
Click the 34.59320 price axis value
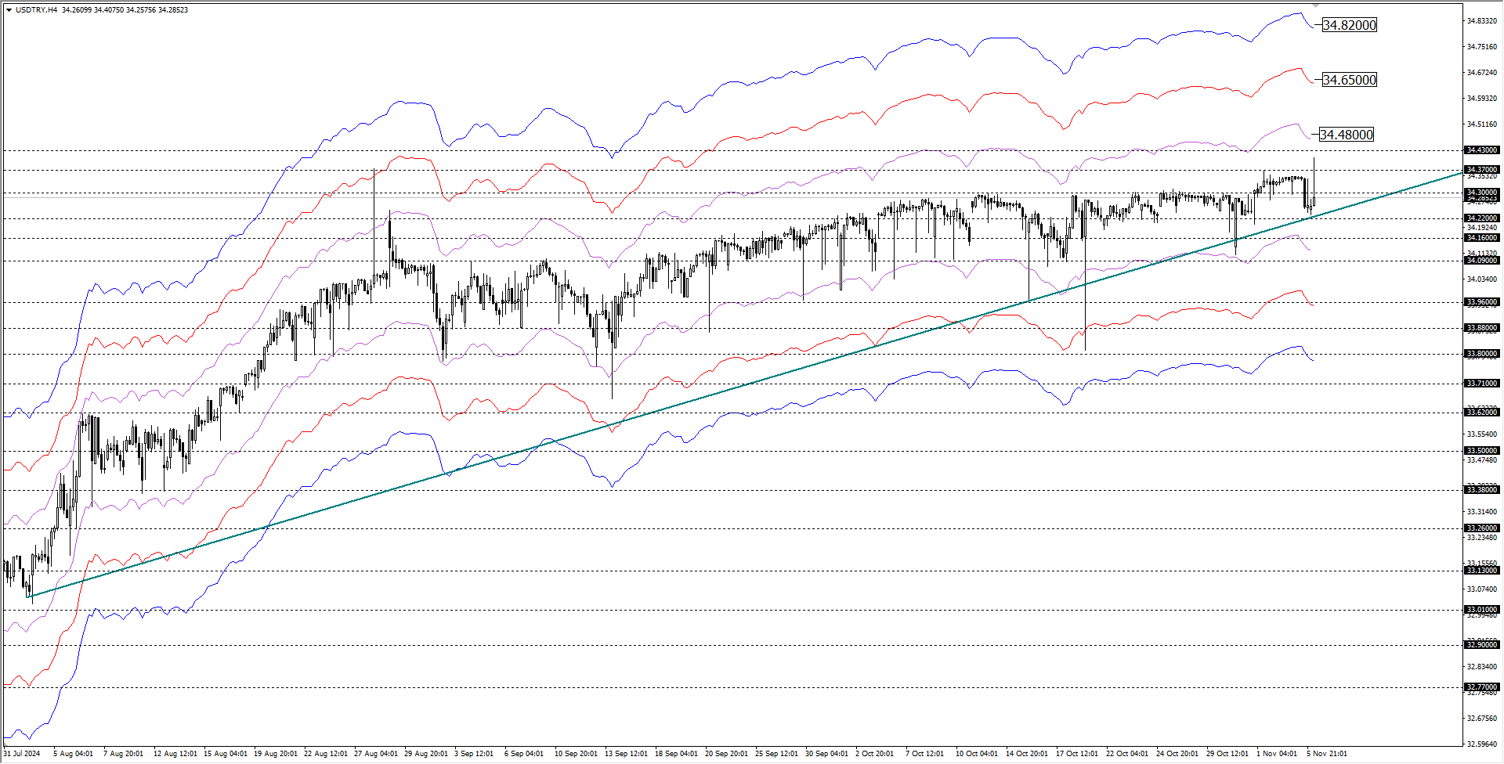pos(1482,99)
